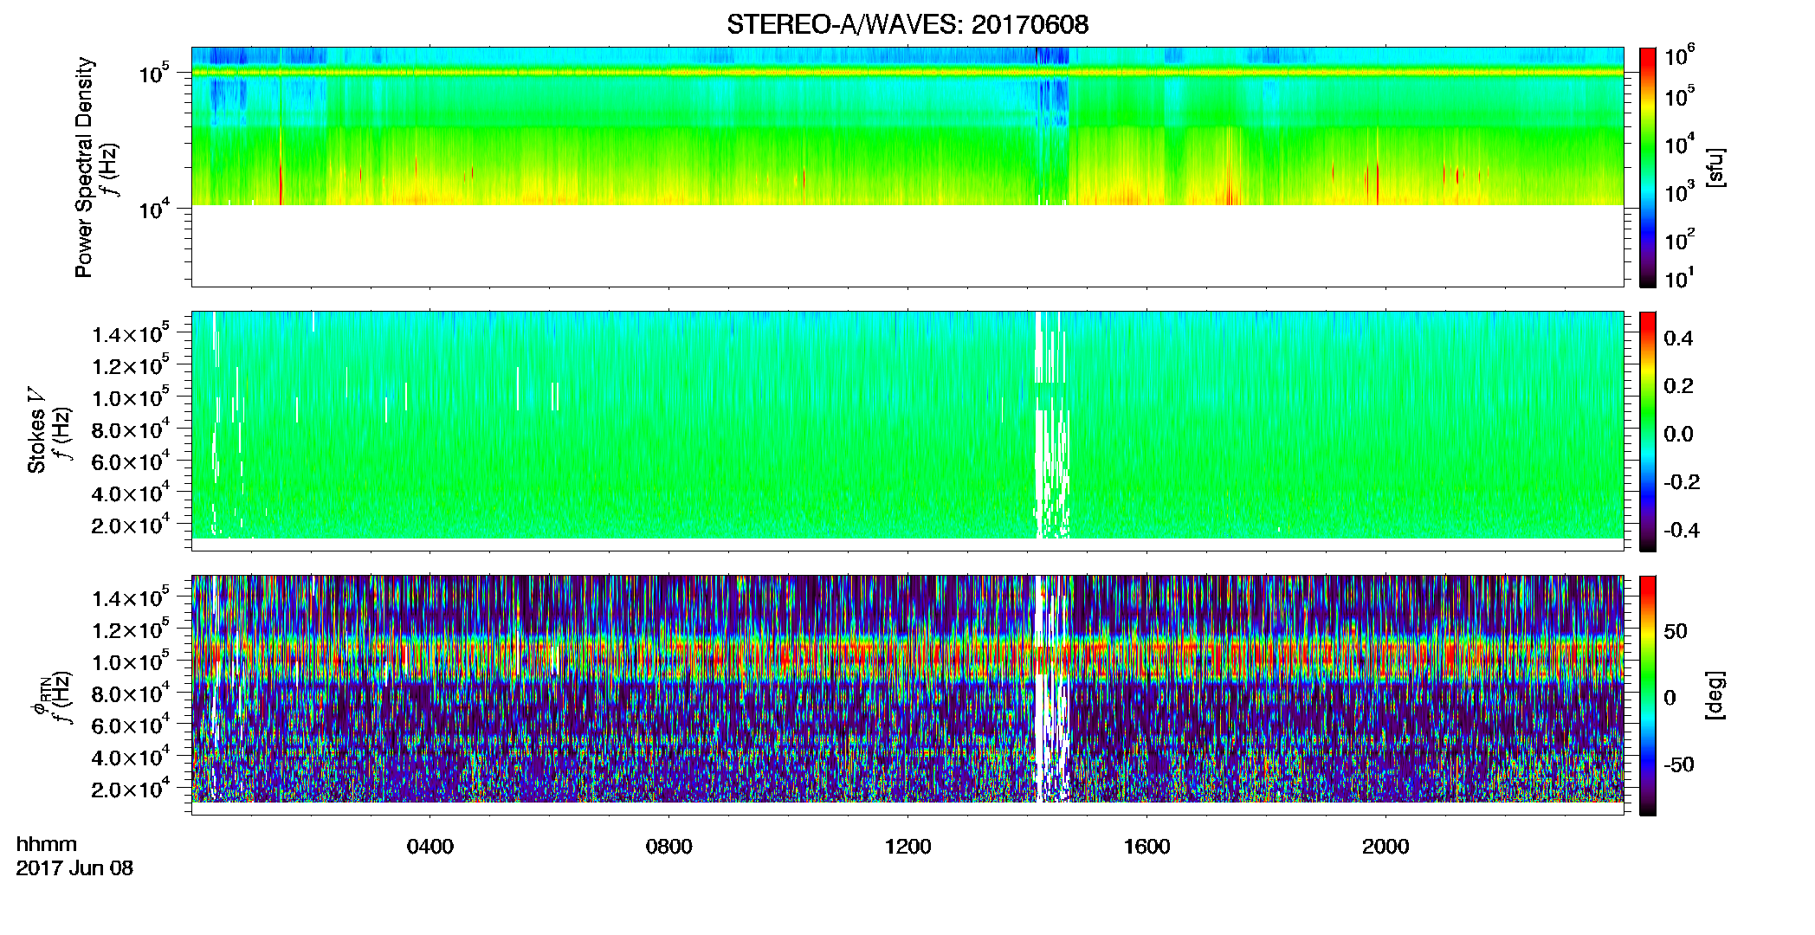Click the -0.4 label on the Stokes color bar
The width and height of the screenshot is (1815, 935).
click(1683, 530)
